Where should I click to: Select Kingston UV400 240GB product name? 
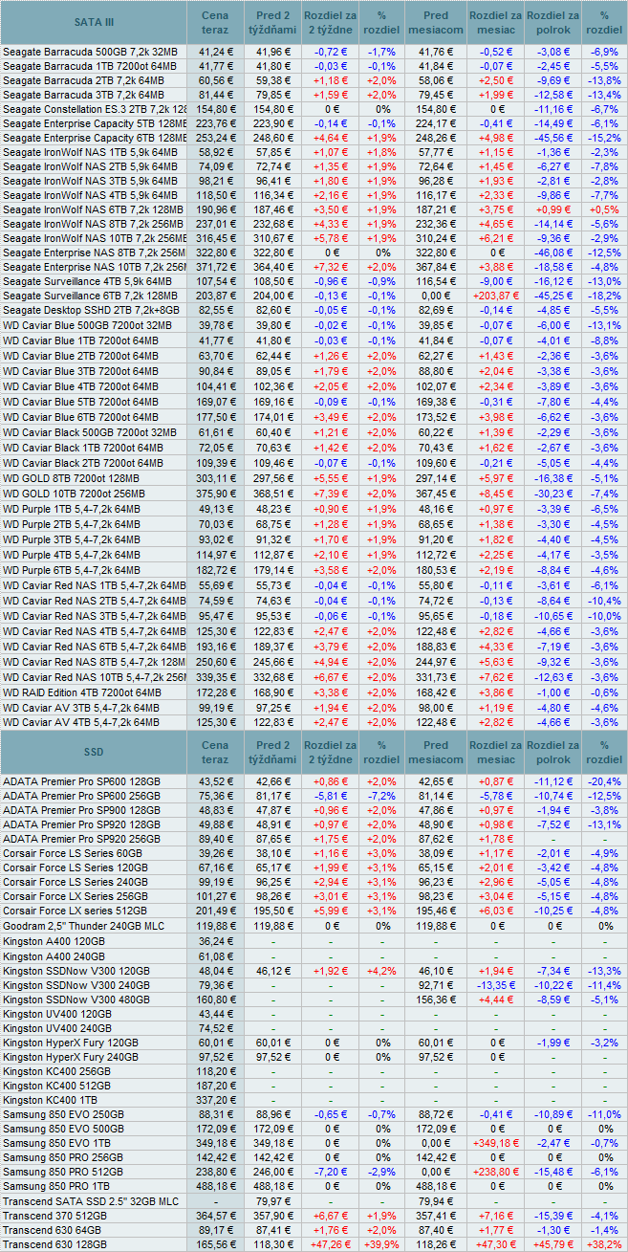tap(57, 1029)
